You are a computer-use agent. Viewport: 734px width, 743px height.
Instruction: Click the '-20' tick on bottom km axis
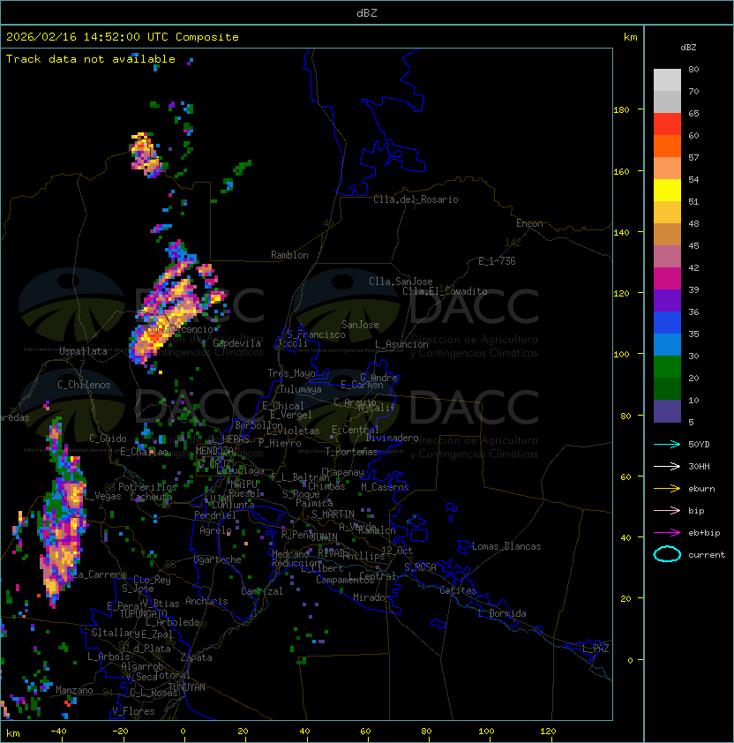(120, 732)
